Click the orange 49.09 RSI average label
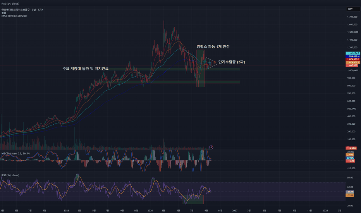Image resolution: width=361 pixels, height=213 pixels. 350,195
